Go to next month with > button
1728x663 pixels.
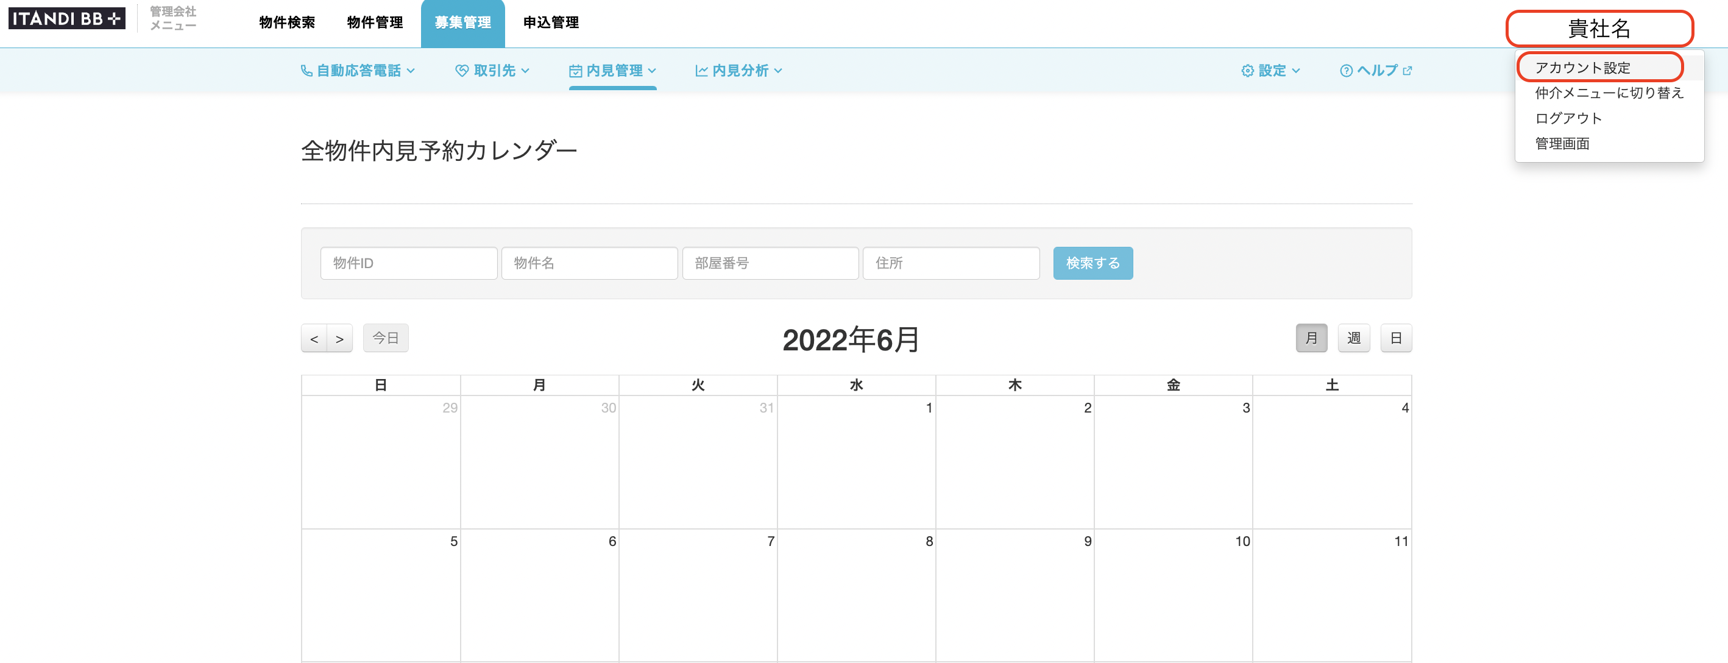[x=339, y=338]
